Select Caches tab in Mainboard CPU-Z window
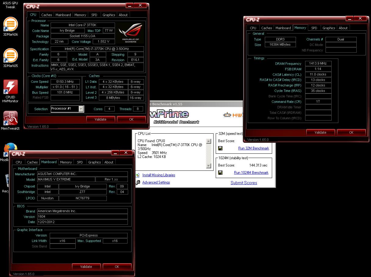This screenshot has height=277, width=371. 32,162
